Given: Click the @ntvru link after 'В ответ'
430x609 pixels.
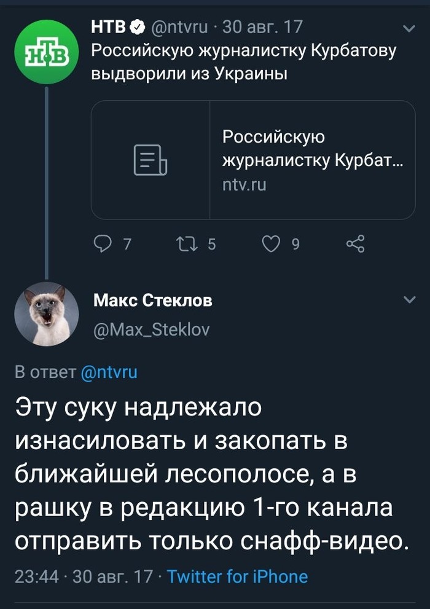Looking at the screenshot, I should point(109,372).
